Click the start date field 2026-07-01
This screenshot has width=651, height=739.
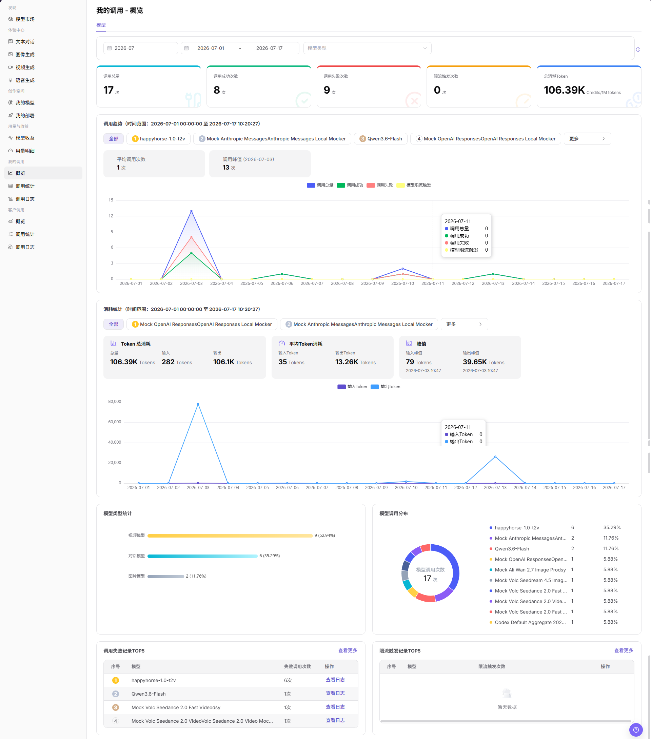(211, 48)
